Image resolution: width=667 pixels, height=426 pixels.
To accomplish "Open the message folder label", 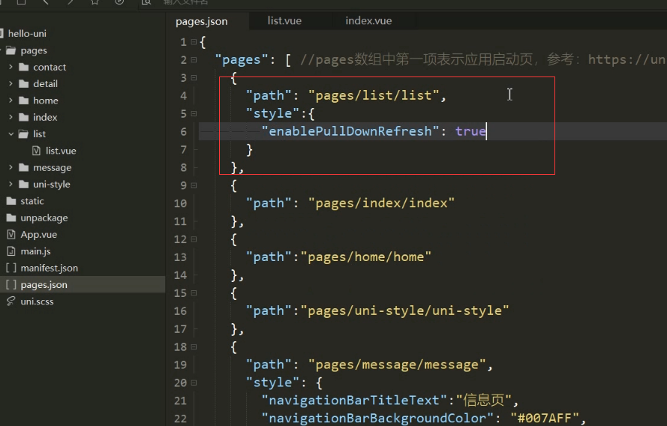I will point(53,167).
